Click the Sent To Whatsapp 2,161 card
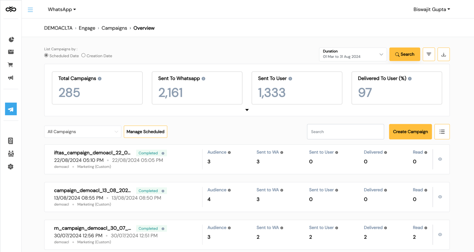The image size is (474, 252). click(197, 88)
